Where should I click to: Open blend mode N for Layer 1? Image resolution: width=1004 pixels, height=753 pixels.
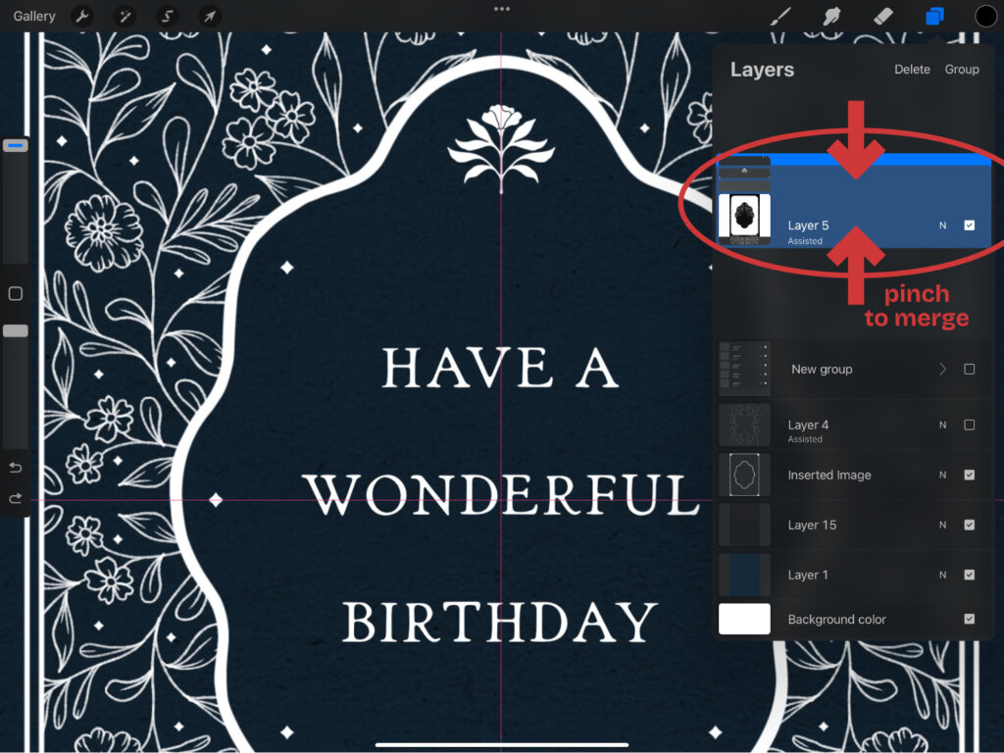(942, 575)
